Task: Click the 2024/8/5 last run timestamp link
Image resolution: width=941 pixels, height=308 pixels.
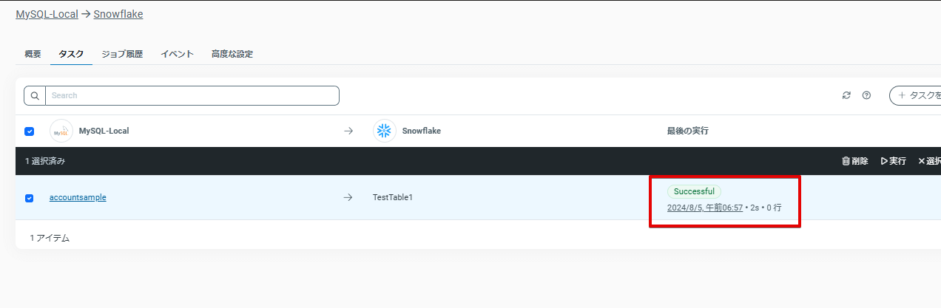Action: tap(704, 208)
